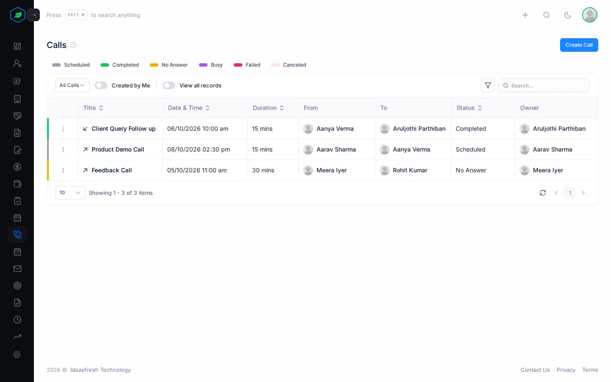Open the Calls phone icon in sidebar

(x=17, y=235)
